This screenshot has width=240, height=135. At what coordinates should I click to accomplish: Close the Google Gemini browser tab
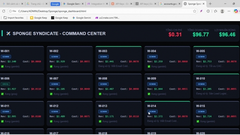point(83,4)
